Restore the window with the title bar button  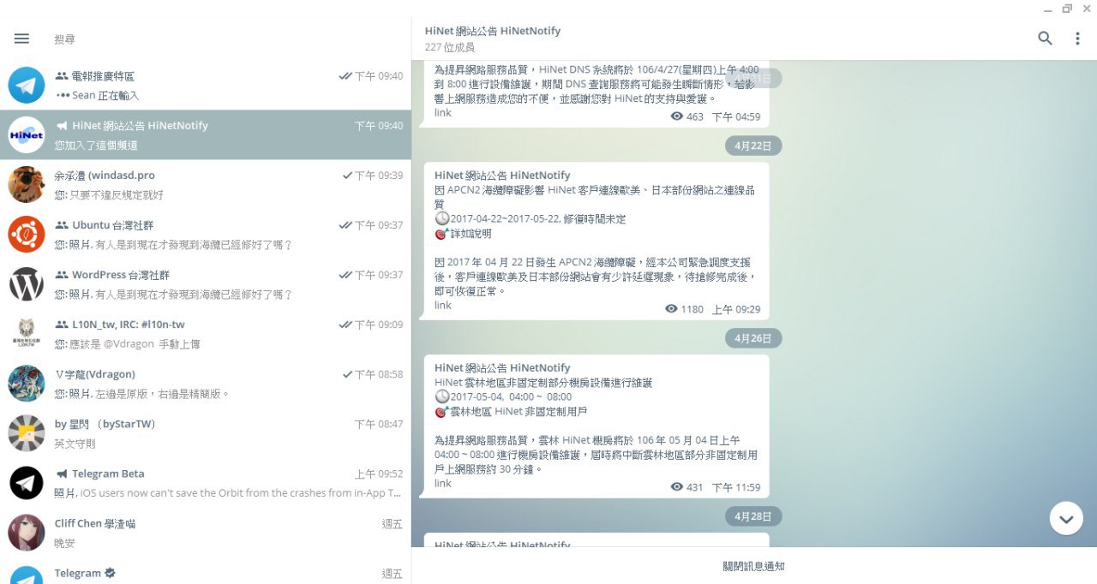[1067, 9]
